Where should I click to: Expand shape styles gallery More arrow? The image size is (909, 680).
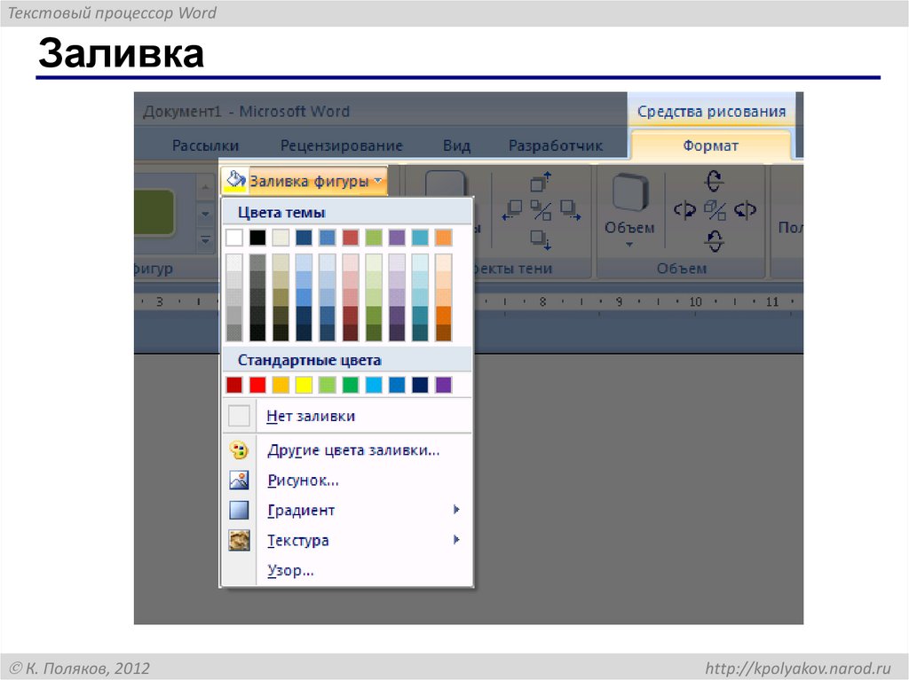pos(205,238)
